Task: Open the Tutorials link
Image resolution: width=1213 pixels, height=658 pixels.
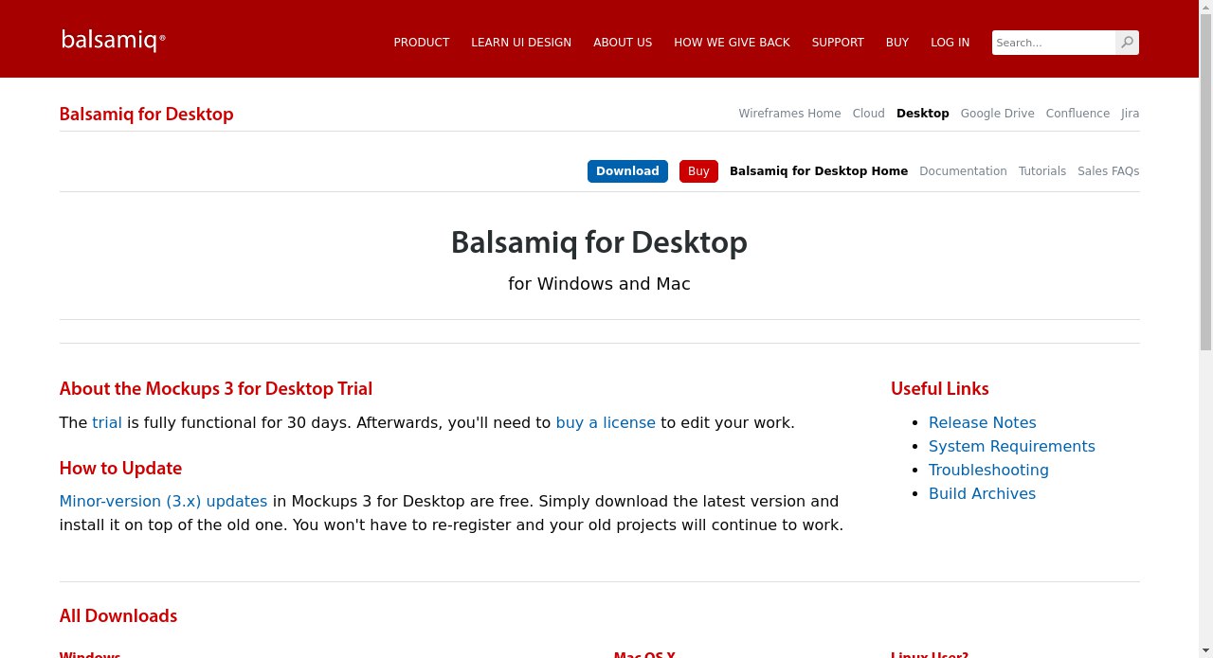Action: pos(1041,171)
